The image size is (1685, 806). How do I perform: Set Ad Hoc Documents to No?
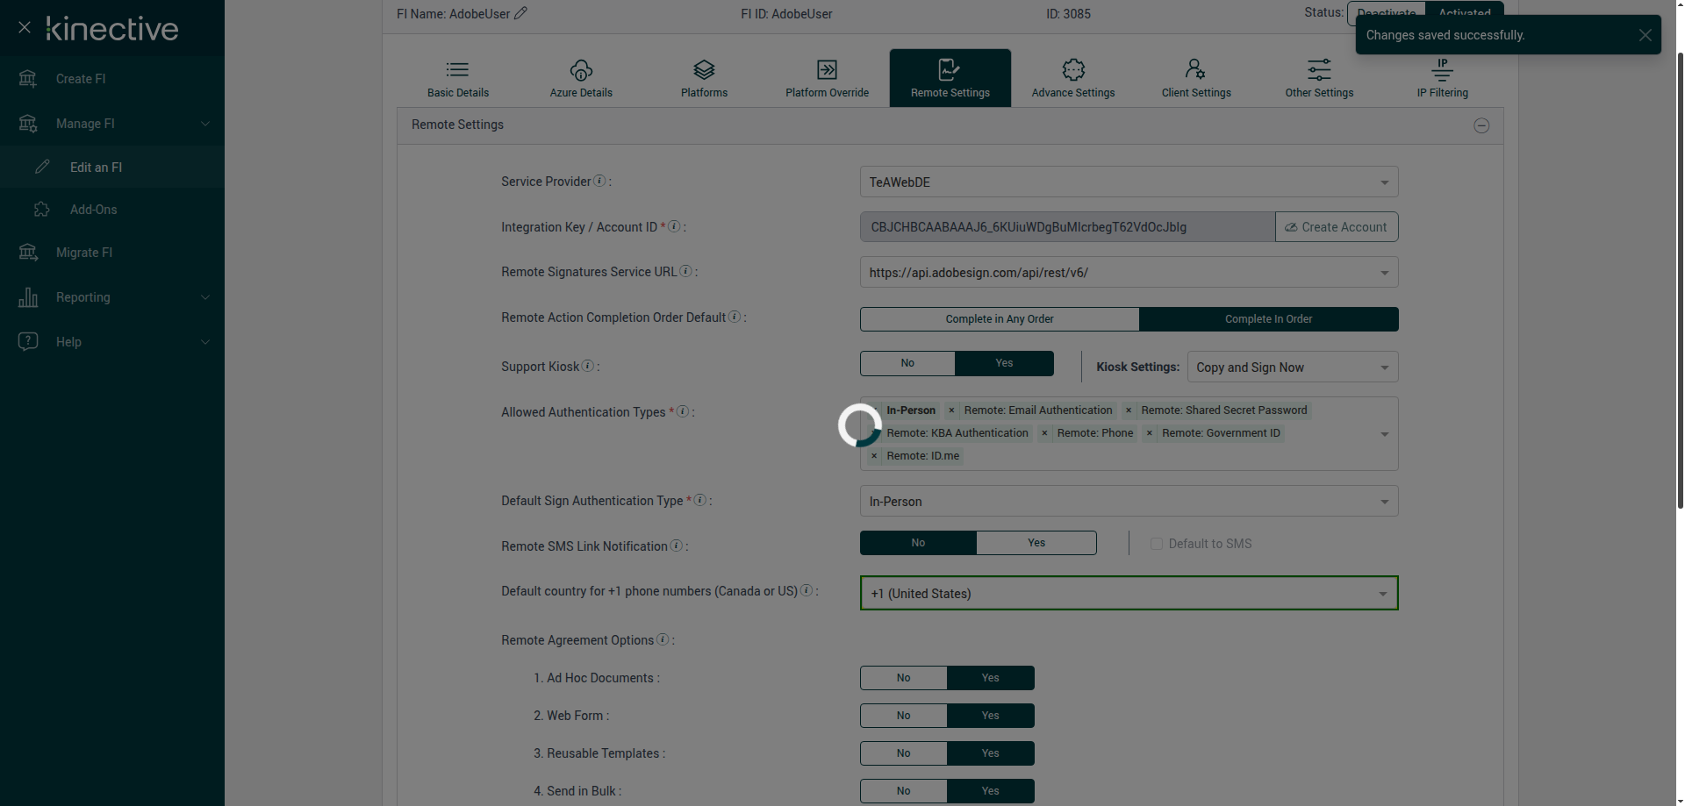click(903, 678)
